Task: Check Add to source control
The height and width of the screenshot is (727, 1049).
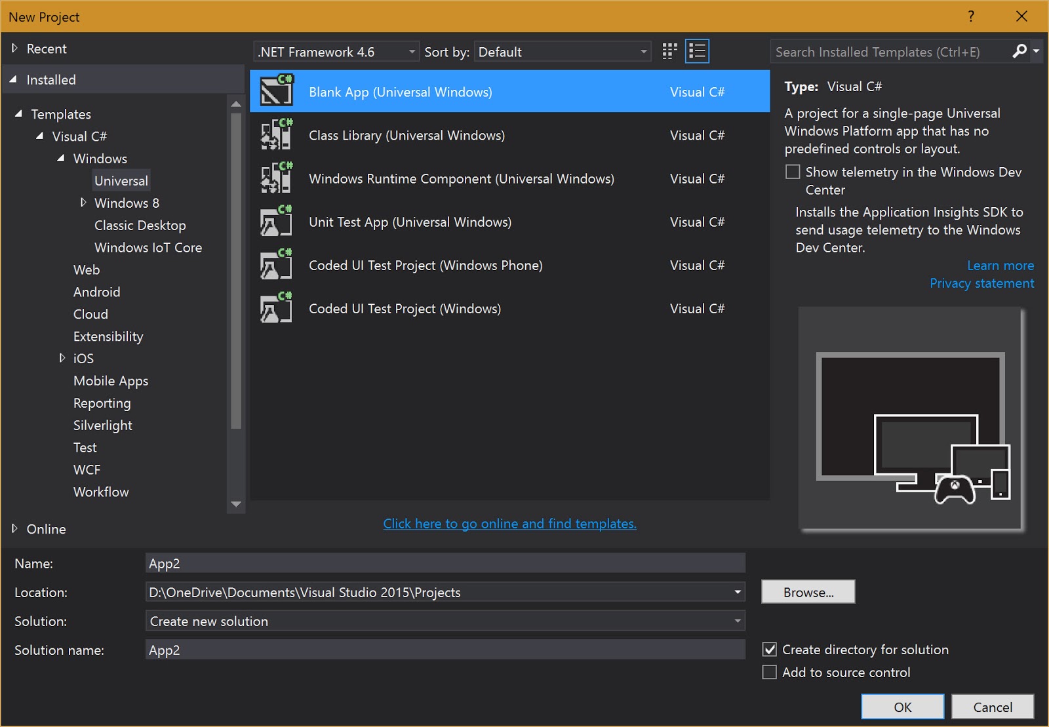Action: 768,672
